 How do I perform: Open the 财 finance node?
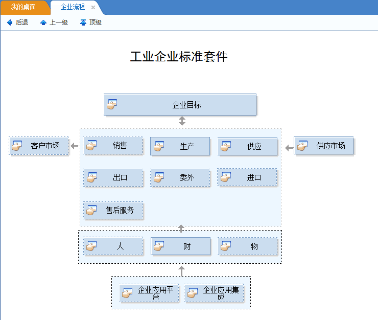(x=180, y=246)
